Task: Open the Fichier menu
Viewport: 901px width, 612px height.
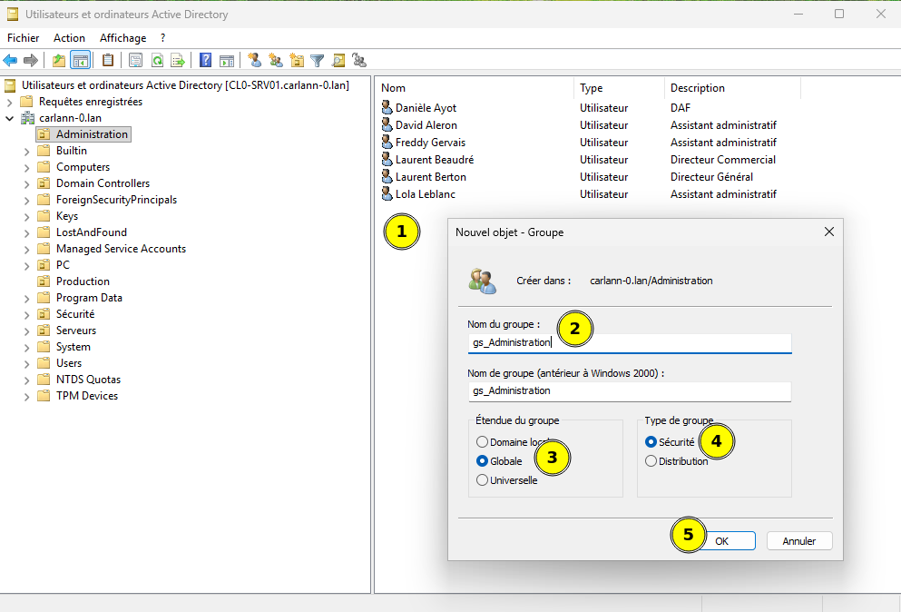Action: pyautogui.click(x=24, y=38)
